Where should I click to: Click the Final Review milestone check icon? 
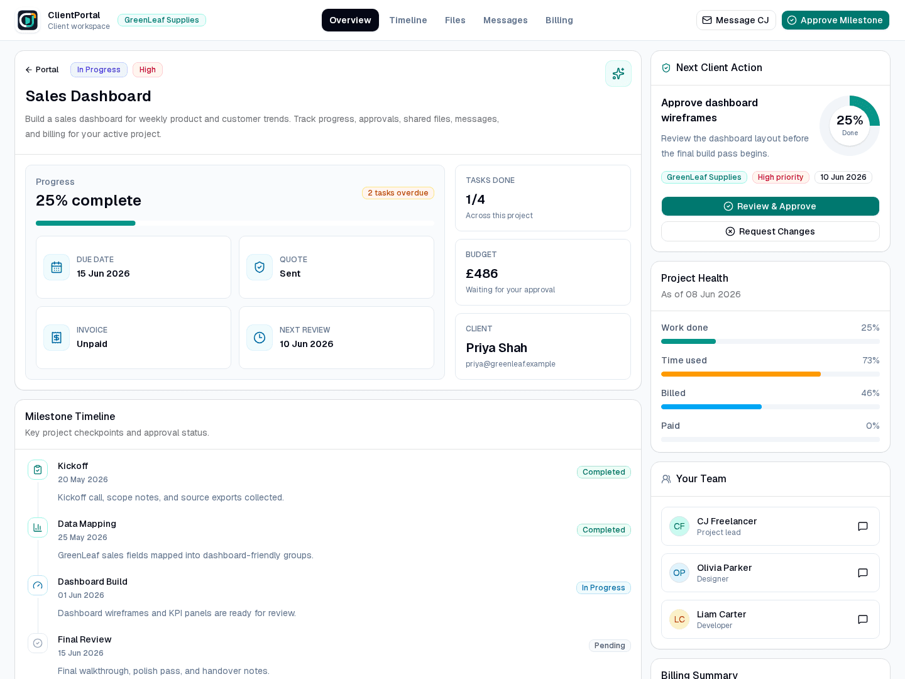coord(38,643)
